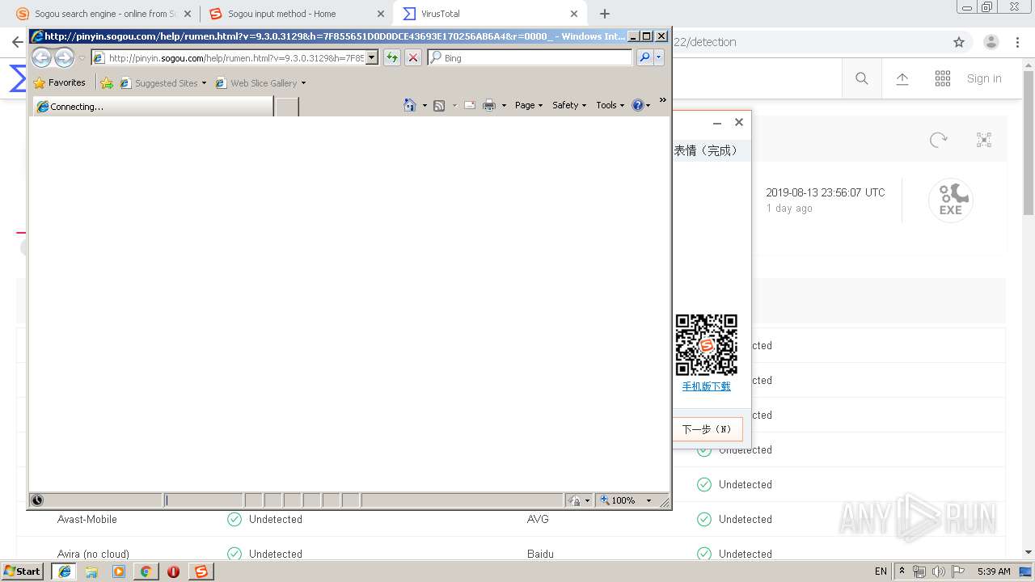
Task: Click VirusTotal's Sign in link
Action: pyautogui.click(x=984, y=78)
